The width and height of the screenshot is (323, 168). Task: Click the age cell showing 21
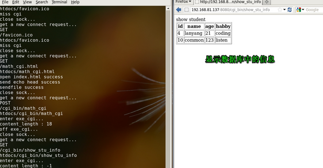point(209,34)
